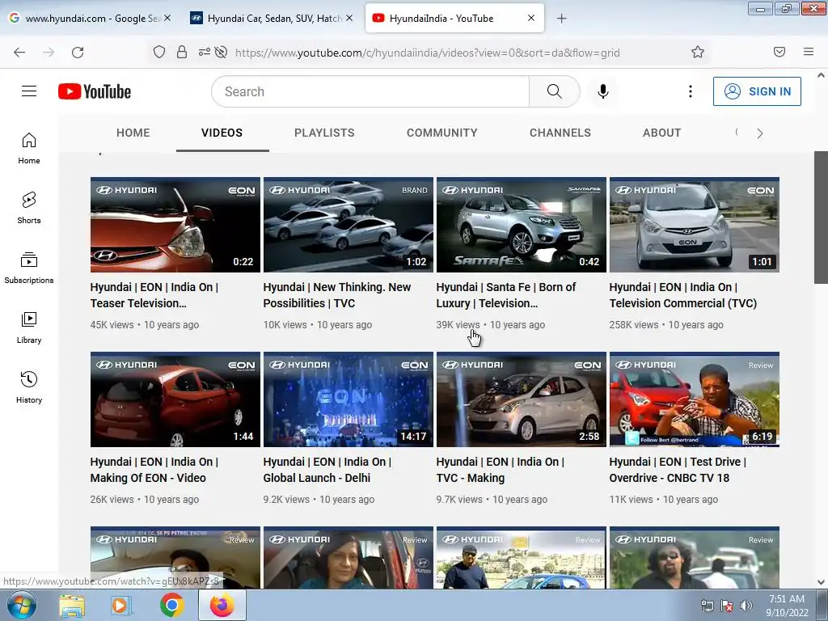828x621 pixels.
Task: Open the Firefox application menu
Action: [809, 52]
